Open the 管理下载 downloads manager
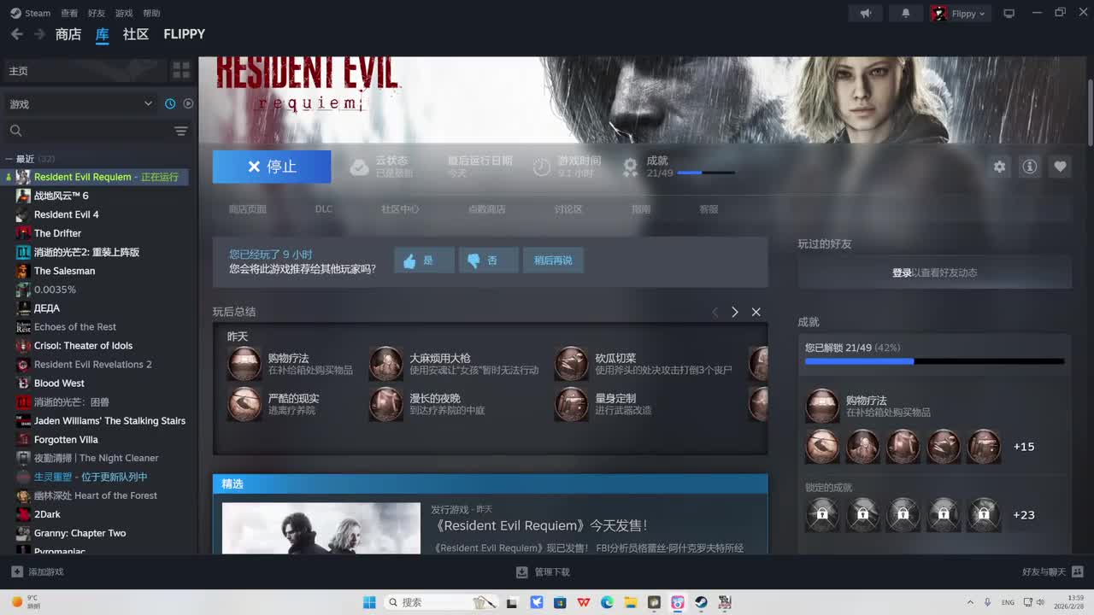Image resolution: width=1094 pixels, height=615 pixels. tap(544, 571)
